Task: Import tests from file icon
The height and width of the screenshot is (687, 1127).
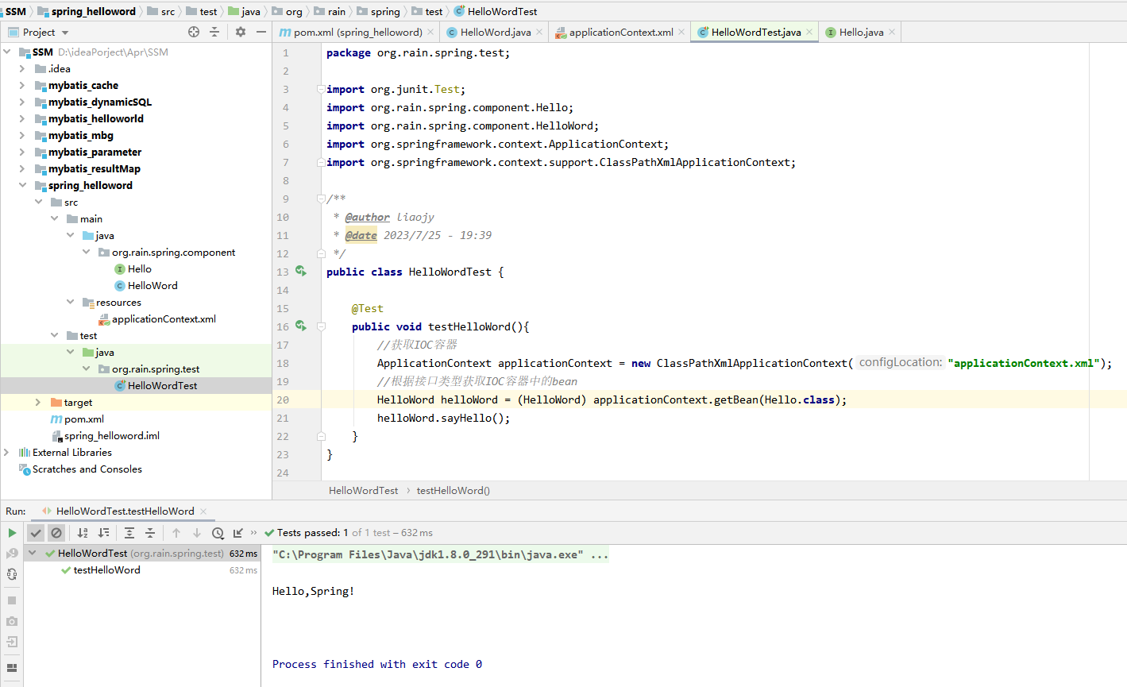Action: tap(238, 533)
